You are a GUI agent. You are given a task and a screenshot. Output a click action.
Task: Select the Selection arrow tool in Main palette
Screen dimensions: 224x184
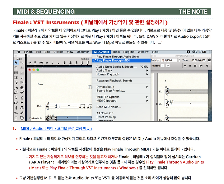point(16,62)
